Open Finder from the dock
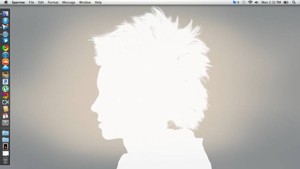Image resolution: width=300 pixels, height=169 pixels. (x=6, y=13)
